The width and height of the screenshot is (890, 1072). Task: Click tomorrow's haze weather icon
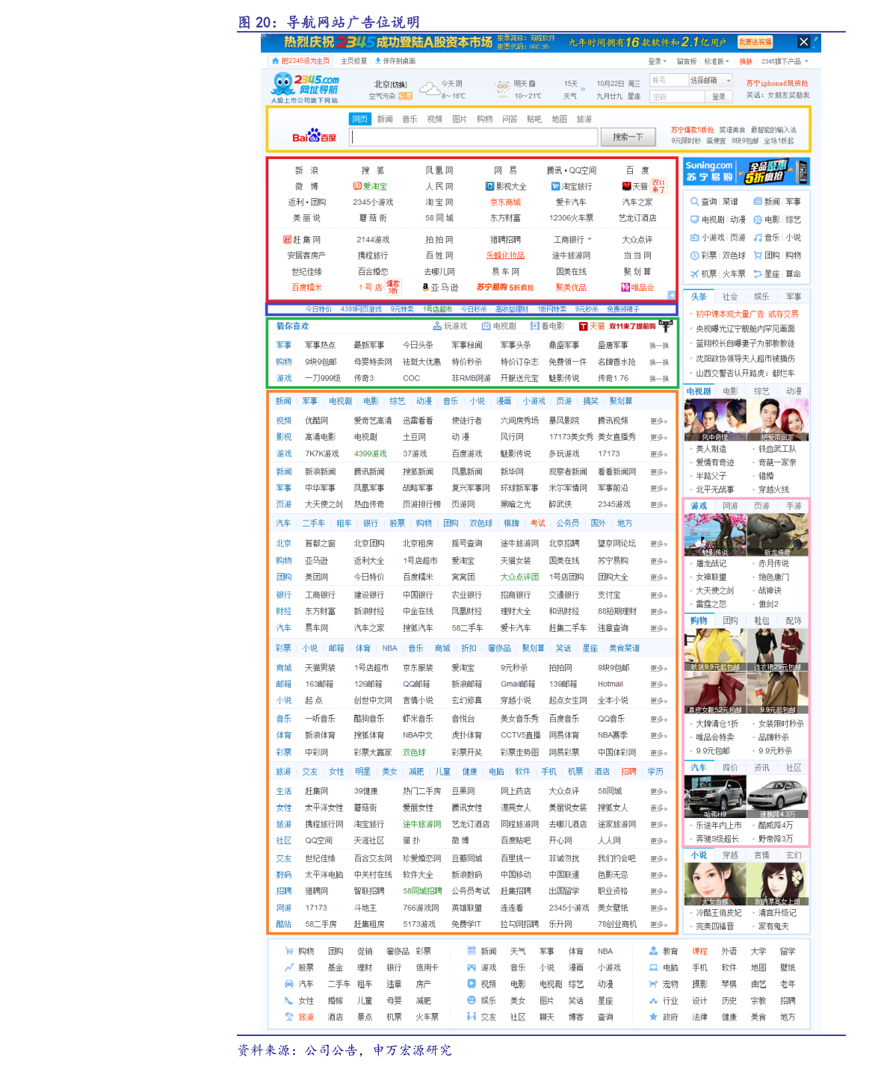(x=502, y=90)
